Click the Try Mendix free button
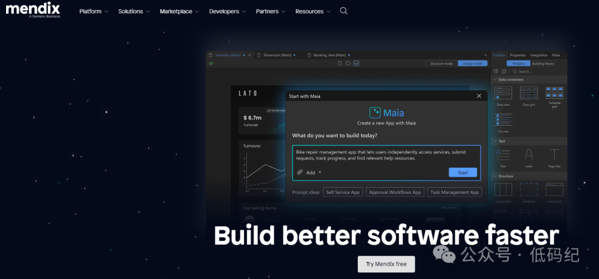The height and width of the screenshot is (279, 599). pos(386,264)
